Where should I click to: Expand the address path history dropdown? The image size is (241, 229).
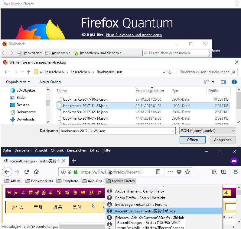164,72
